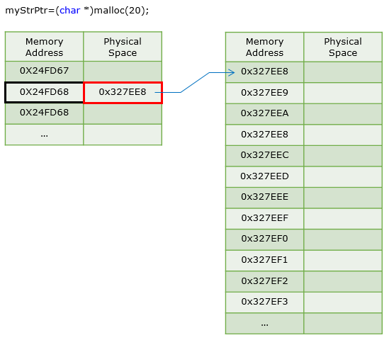
Task: Click the blue char keyword in code
Action: point(70,11)
